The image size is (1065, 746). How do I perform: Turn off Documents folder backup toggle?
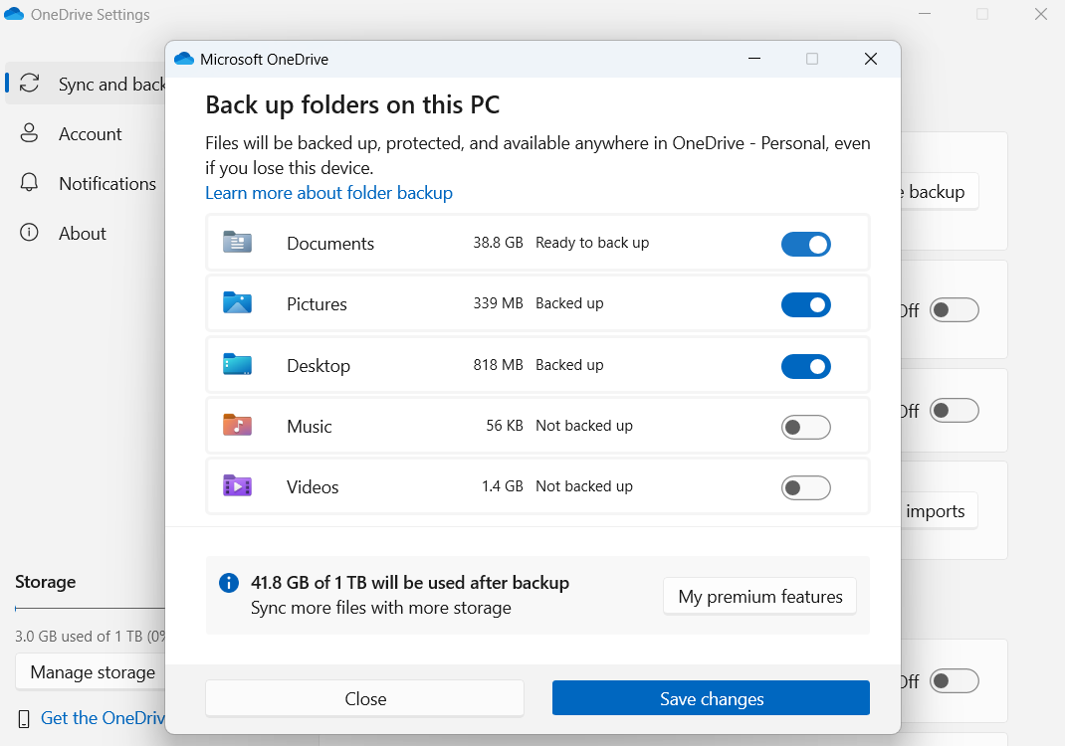point(805,244)
